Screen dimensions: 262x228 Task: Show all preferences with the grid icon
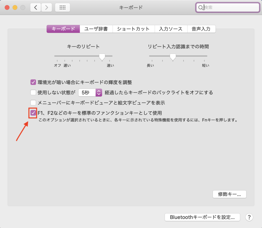pyautogui.click(x=62, y=7)
